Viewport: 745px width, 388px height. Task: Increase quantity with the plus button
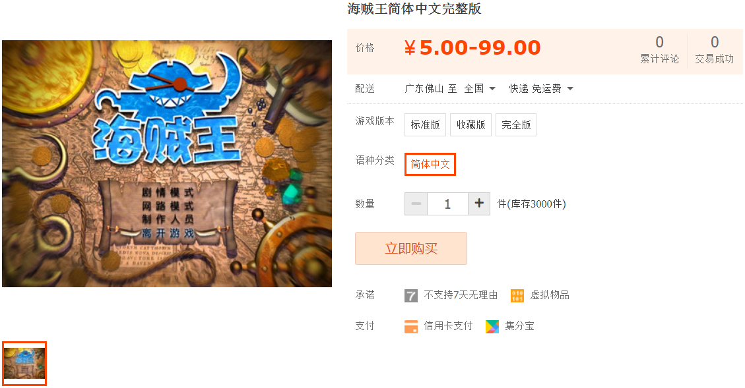click(x=479, y=204)
